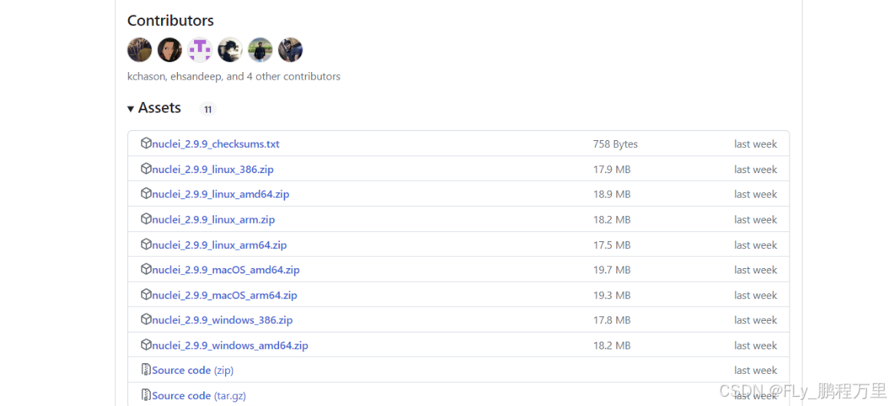Collapse the Assets section triangle
The height and width of the screenshot is (406, 890).
(x=130, y=108)
